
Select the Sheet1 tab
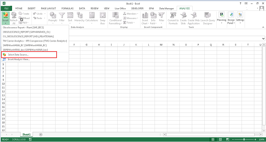[26, 135]
